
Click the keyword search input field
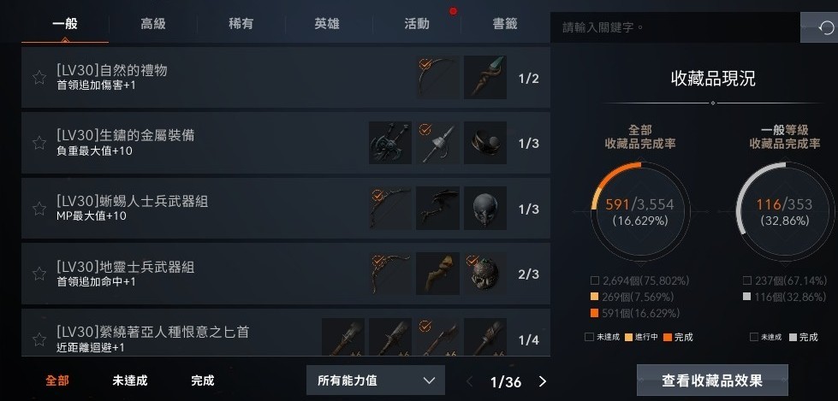tap(675, 27)
